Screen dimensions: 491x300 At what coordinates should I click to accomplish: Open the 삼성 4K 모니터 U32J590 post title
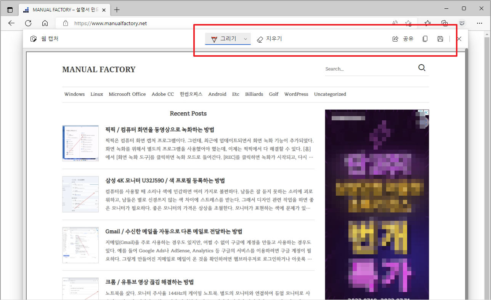coord(165,180)
